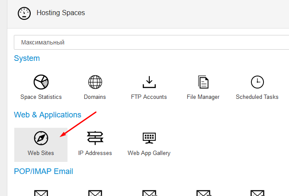Click leftmost envelope icon under POP/IMAP Email

pos(41,193)
